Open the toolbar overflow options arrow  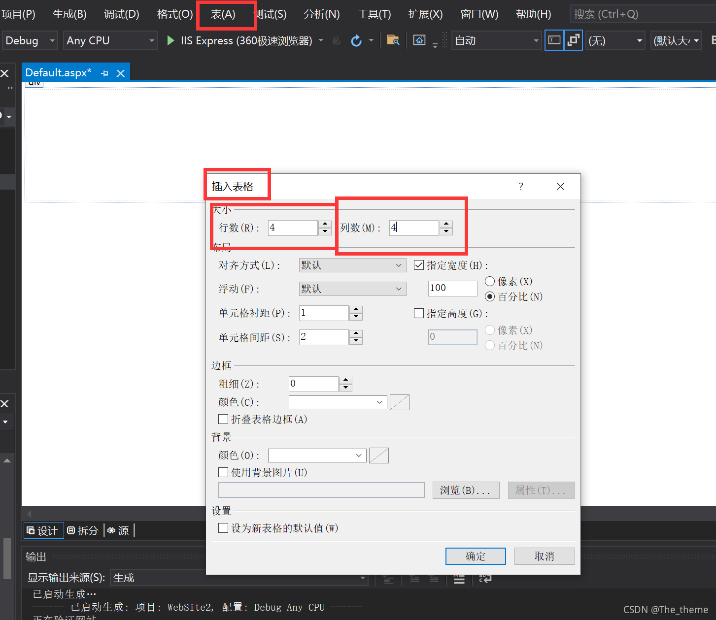pyautogui.click(x=435, y=45)
